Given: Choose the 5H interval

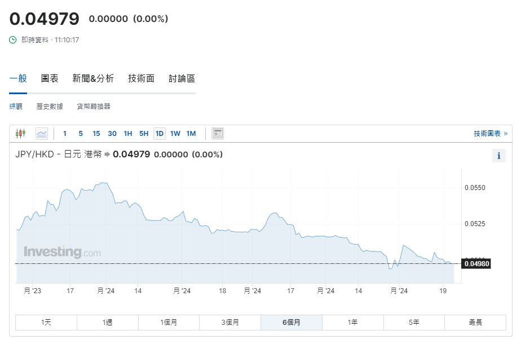Looking at the screenshot, I should (x=144, y=134).
